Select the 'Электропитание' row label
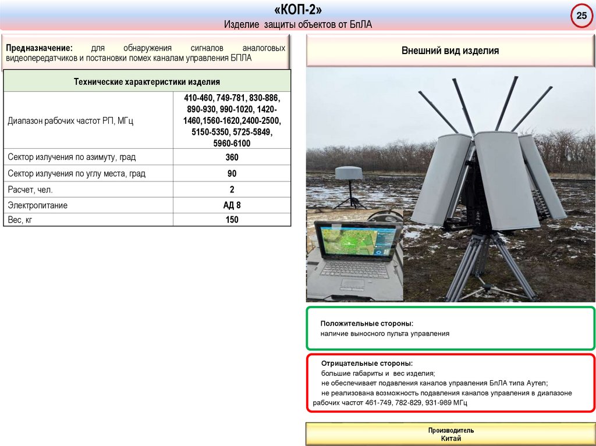Image resolution: width=596 pixels, height=446 pixels. [38, 205]
